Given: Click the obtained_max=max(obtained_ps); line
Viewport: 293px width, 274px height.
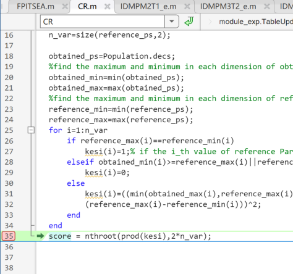Looking at the screenshot, I should pyautogui.click(x=116, y=88).
